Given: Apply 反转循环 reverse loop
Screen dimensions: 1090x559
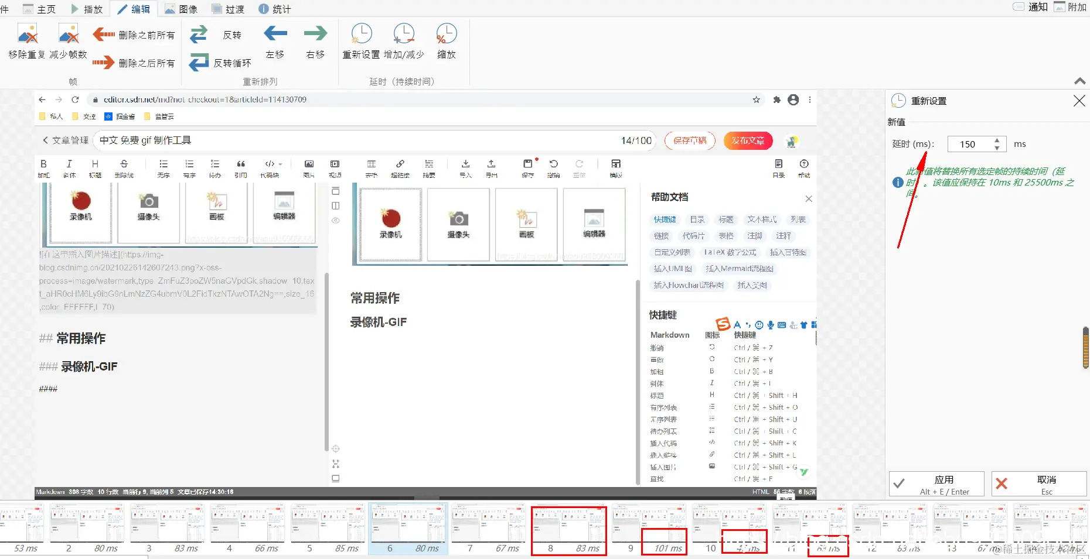Looking at the screenshot, I should 198,63.
